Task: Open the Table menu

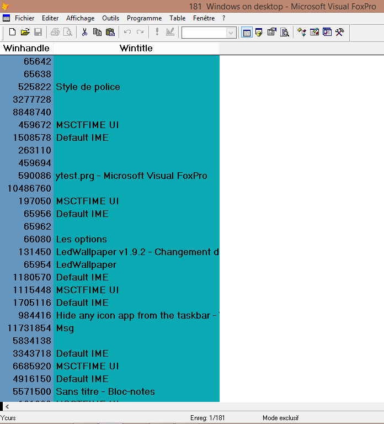Action: 177,18
